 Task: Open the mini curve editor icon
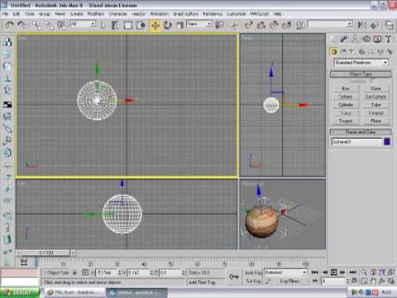(x=24, y=262)
